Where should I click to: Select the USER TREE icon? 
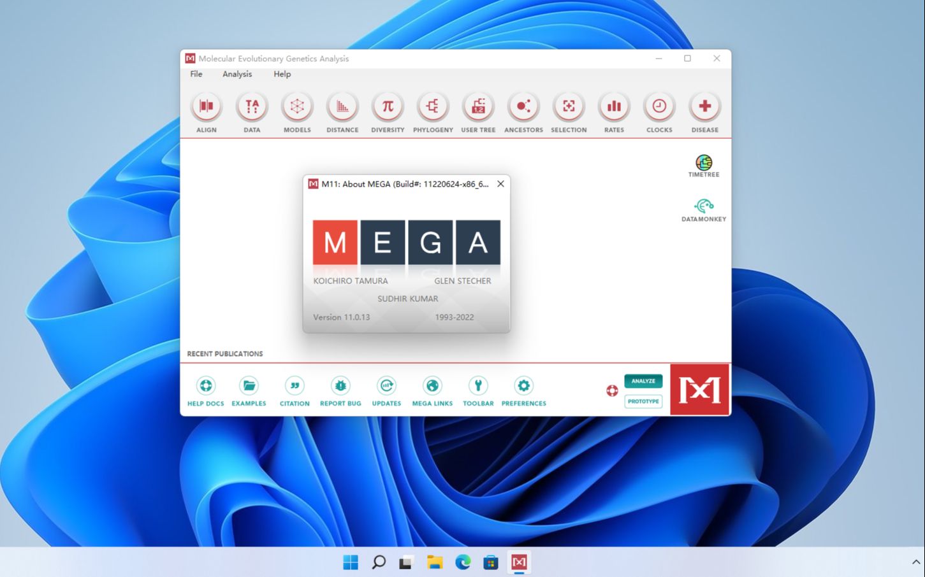[478, 106]
